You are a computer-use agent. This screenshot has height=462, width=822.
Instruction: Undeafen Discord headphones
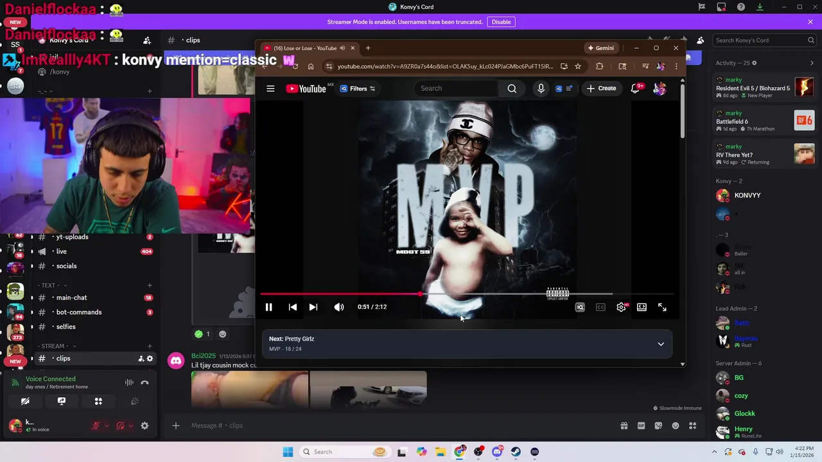pos(120,425)
